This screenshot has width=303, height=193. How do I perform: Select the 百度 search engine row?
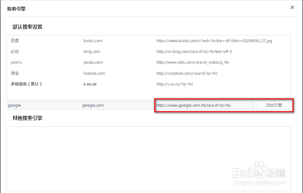click(x=149, y=41)
